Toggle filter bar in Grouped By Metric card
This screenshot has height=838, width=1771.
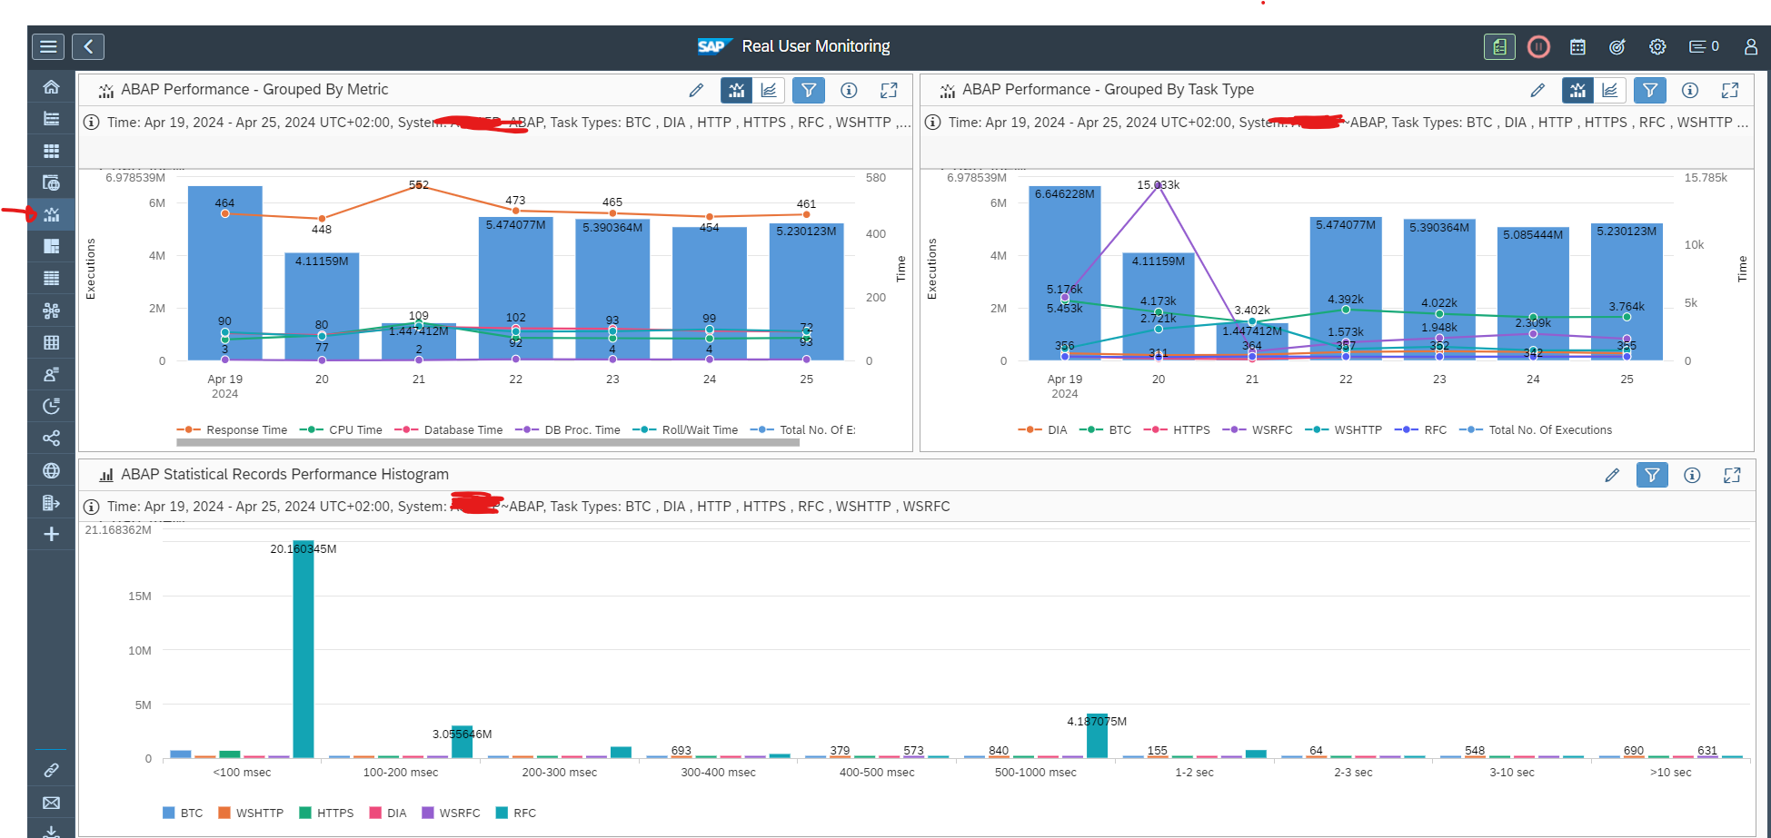tap(809, 90)
